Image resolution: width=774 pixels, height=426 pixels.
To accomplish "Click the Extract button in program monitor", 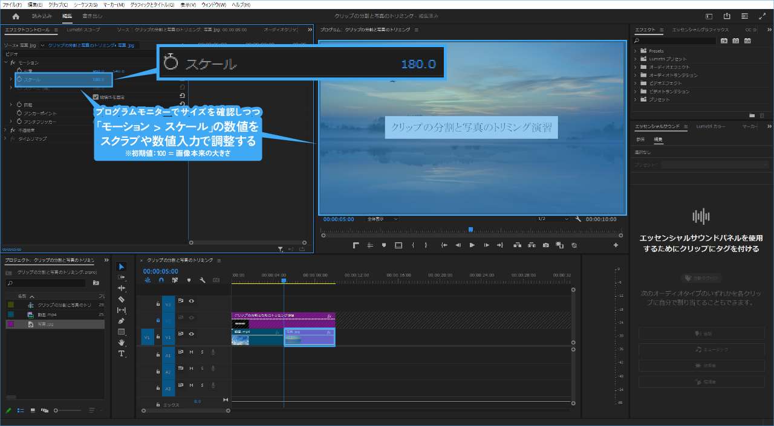I will click(x=532, y=245).
